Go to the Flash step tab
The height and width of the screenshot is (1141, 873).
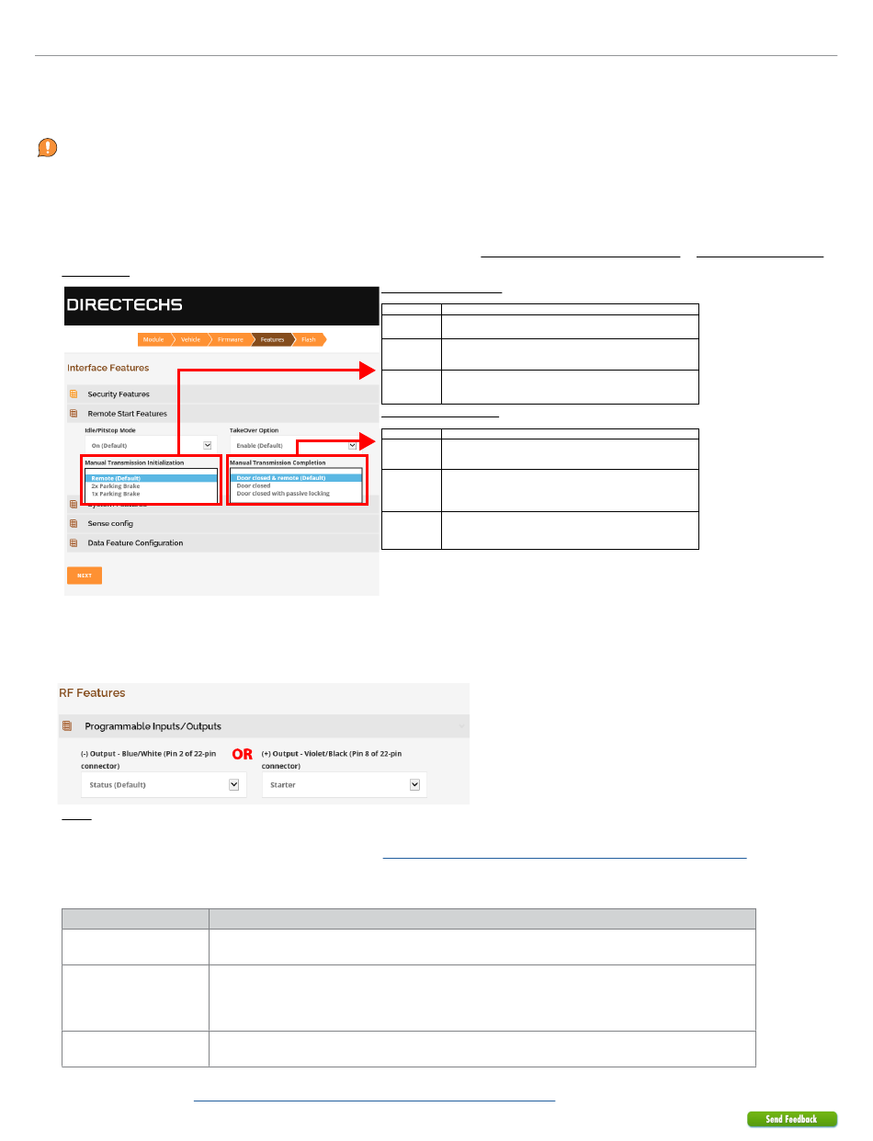tap(309, 339)
